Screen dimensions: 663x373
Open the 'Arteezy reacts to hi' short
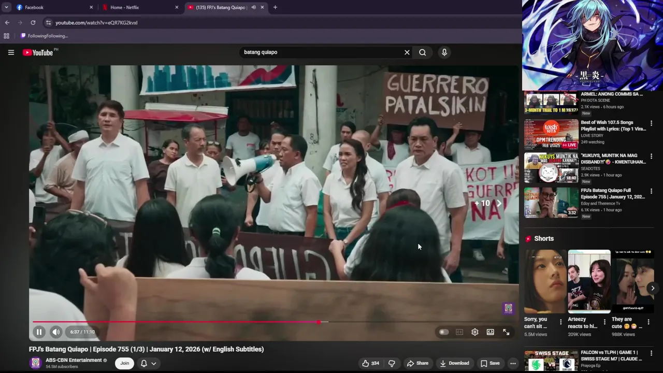[589, 282]
